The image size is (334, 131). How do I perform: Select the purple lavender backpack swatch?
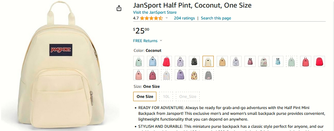(180, 74)
